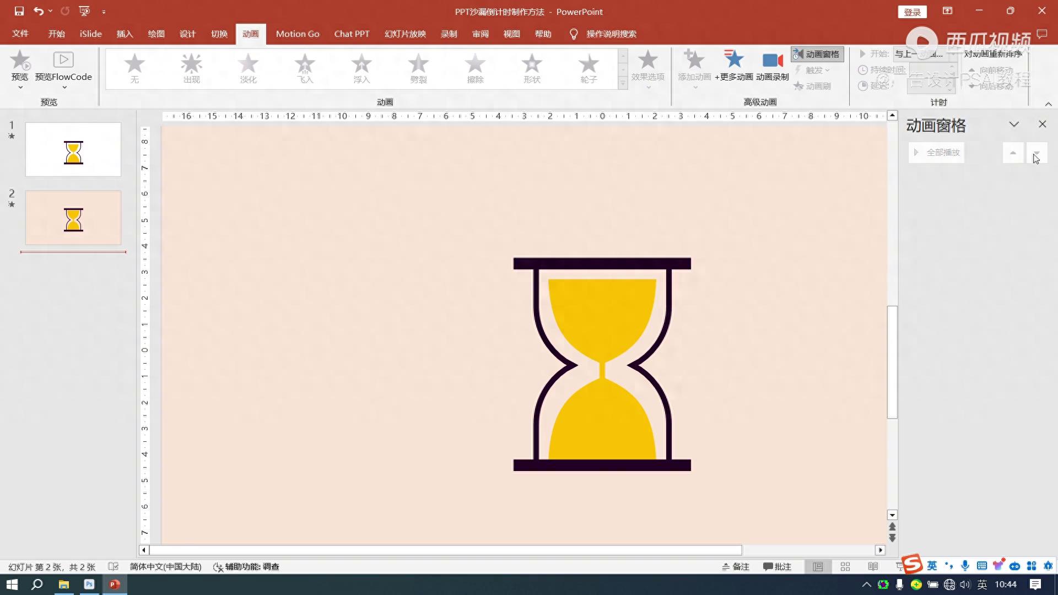Switch to Normal view in status bar
This screenshot has height=595, width=1058.
[x=818, y=566]
